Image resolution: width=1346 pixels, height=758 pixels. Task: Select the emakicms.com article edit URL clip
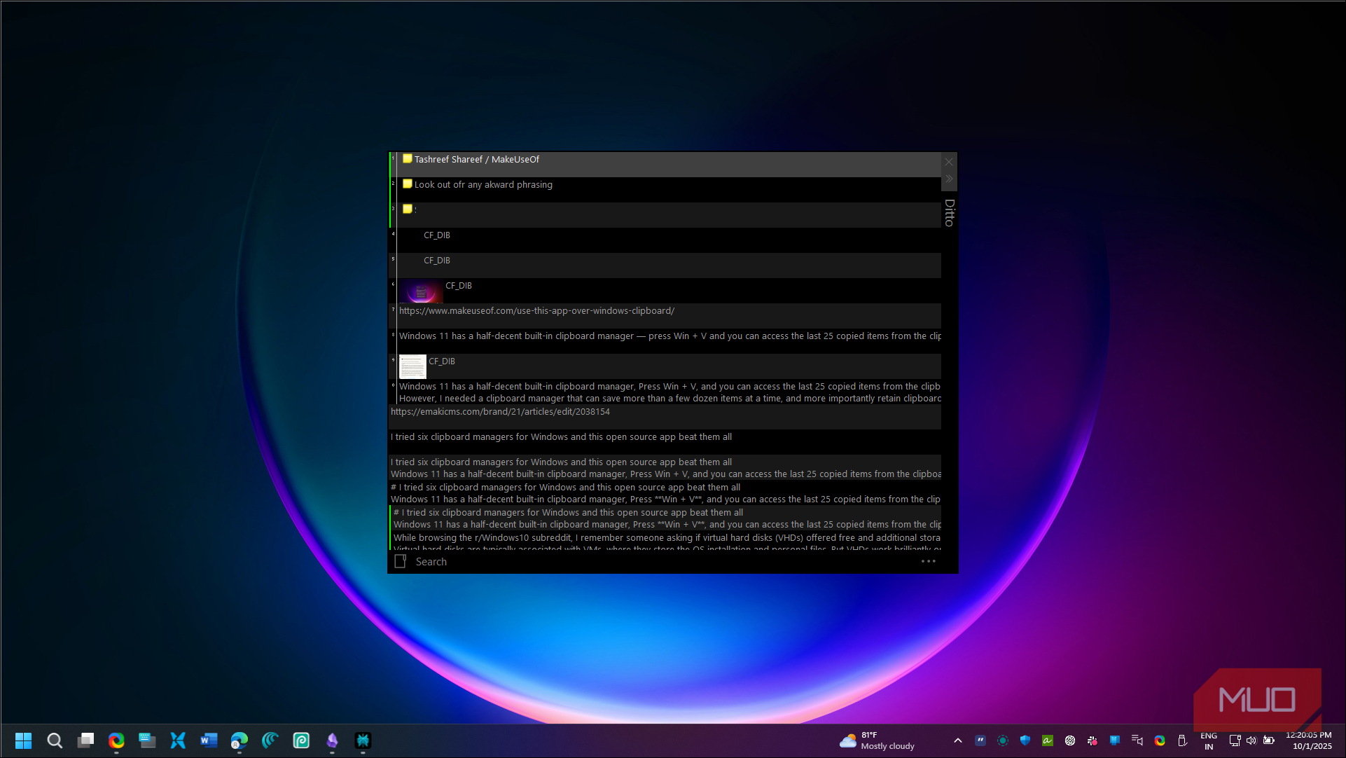click(x=500, y=412)
